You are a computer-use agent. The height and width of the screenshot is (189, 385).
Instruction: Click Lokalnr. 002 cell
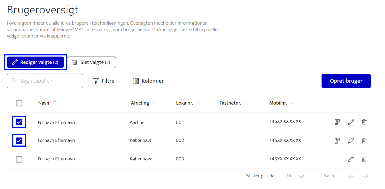pos(180,140)
